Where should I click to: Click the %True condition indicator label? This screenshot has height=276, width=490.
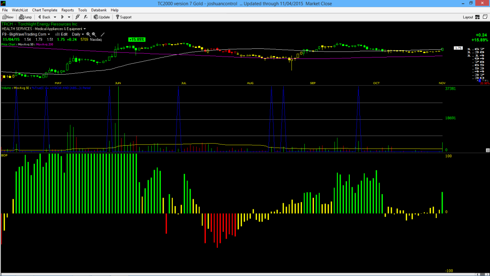click(61, 88)
